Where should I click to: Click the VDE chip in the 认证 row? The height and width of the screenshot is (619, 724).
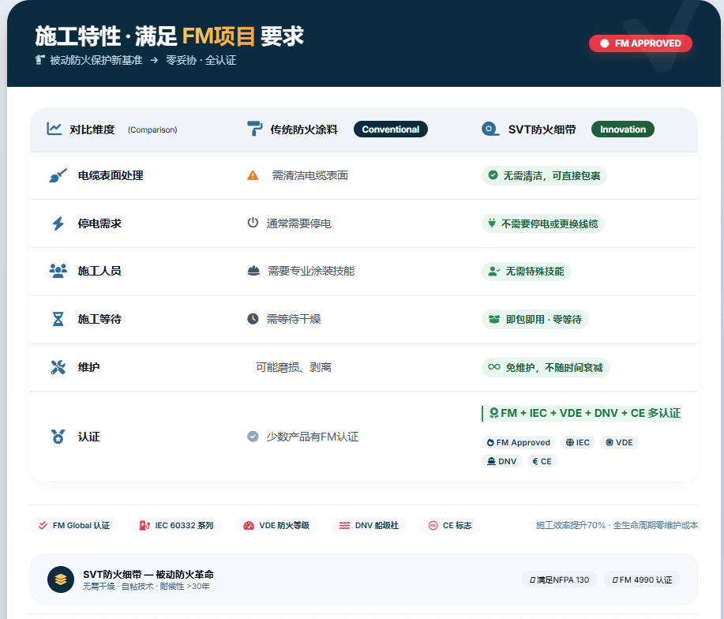pyautogui.click(x=619, y=442)
